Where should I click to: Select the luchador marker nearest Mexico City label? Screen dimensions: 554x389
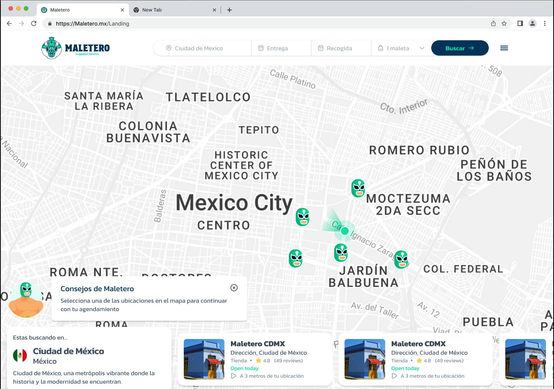[302, 217]
